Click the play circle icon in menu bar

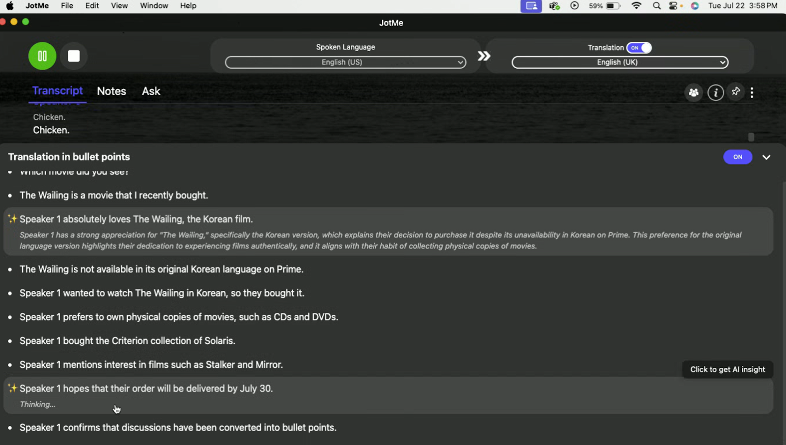pyautogui.click(x=574, y=6)
